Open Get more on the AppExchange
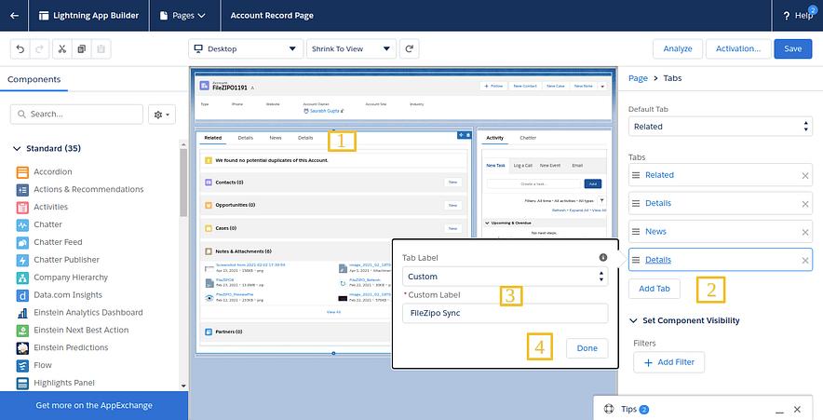This screenshot has height=420, width=823. (94, 406)
